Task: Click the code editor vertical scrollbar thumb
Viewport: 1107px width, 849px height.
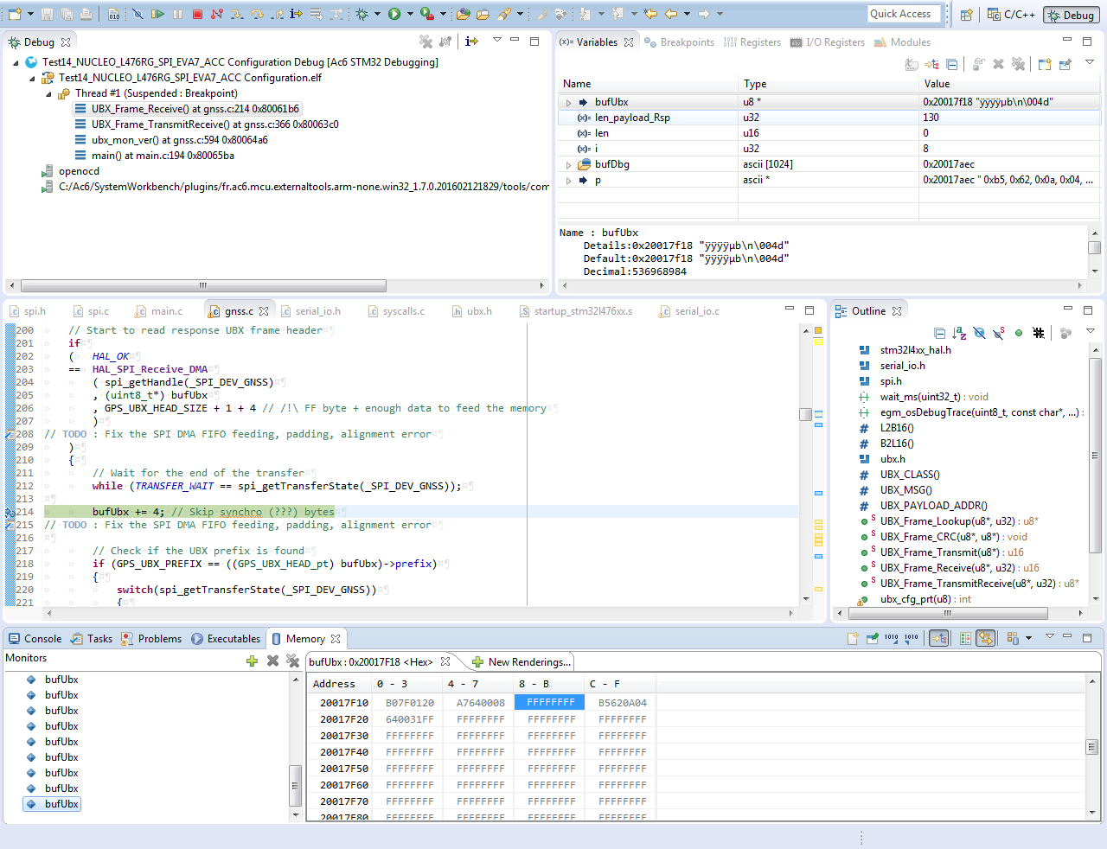Action: [x=806, y=414]
